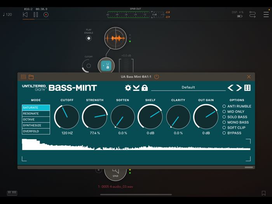The image size is (272, 204).
Task: Save preset with the download arrow icon
Action: pos(136,88)
